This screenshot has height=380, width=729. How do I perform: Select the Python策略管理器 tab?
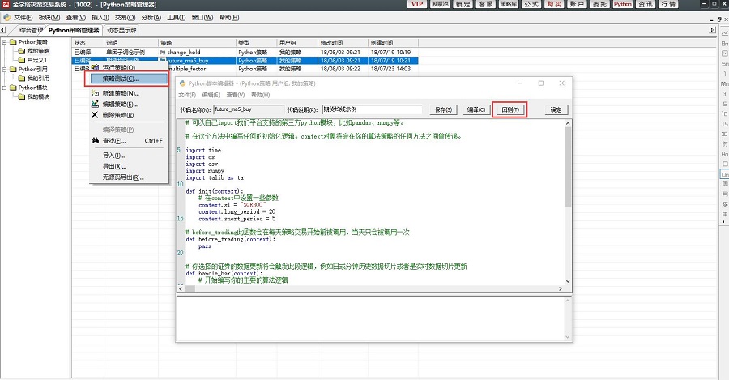pos(74,30)
